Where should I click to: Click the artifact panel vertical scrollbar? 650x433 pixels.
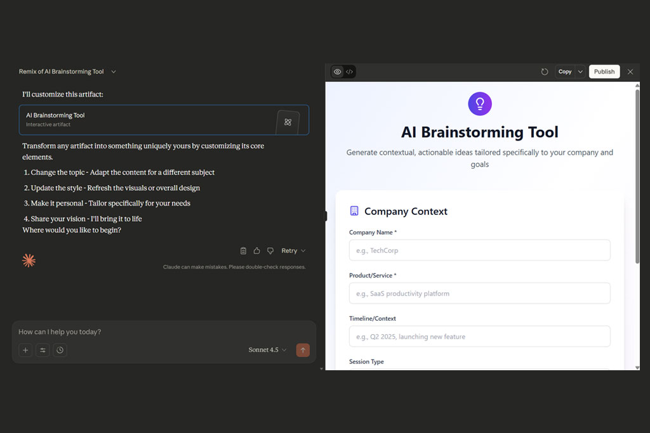(x=637, y=178)
